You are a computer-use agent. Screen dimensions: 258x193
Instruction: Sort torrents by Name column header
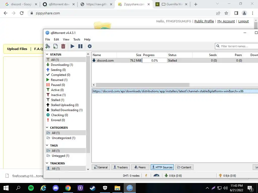click(x=104, y=55)
